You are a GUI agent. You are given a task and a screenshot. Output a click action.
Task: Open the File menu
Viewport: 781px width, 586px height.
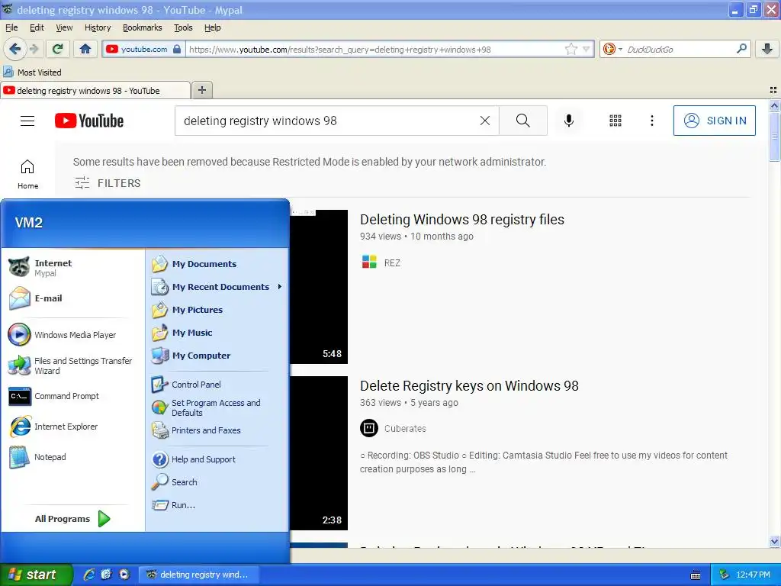coord(11,27)
